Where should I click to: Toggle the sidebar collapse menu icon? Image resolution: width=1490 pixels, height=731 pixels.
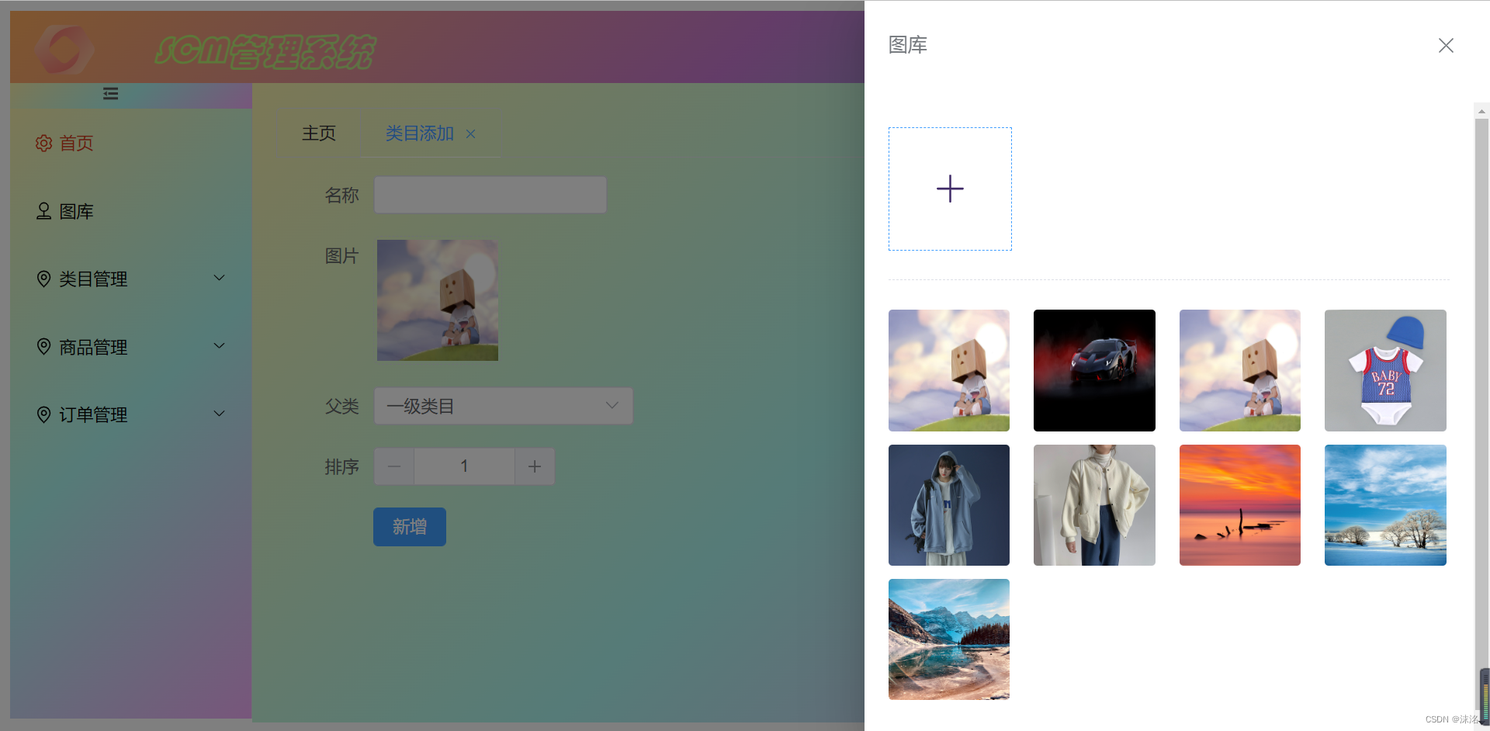click(111, 94)
